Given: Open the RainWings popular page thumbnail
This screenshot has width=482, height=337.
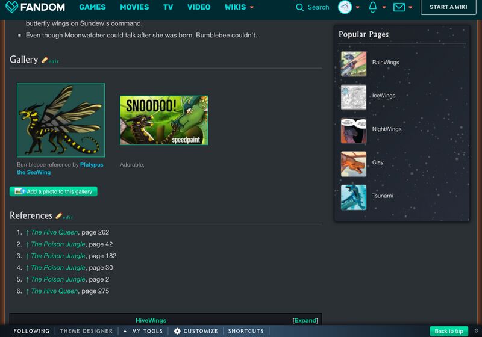Looking at the screenshot, I should click(353, 63).
